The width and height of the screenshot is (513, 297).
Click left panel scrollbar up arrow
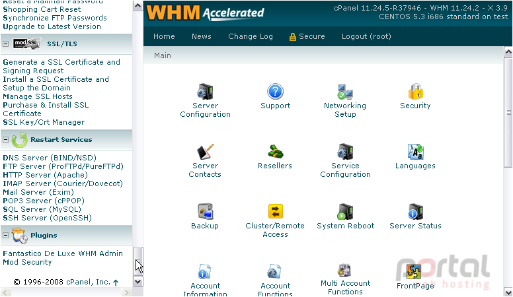point(138,6)
